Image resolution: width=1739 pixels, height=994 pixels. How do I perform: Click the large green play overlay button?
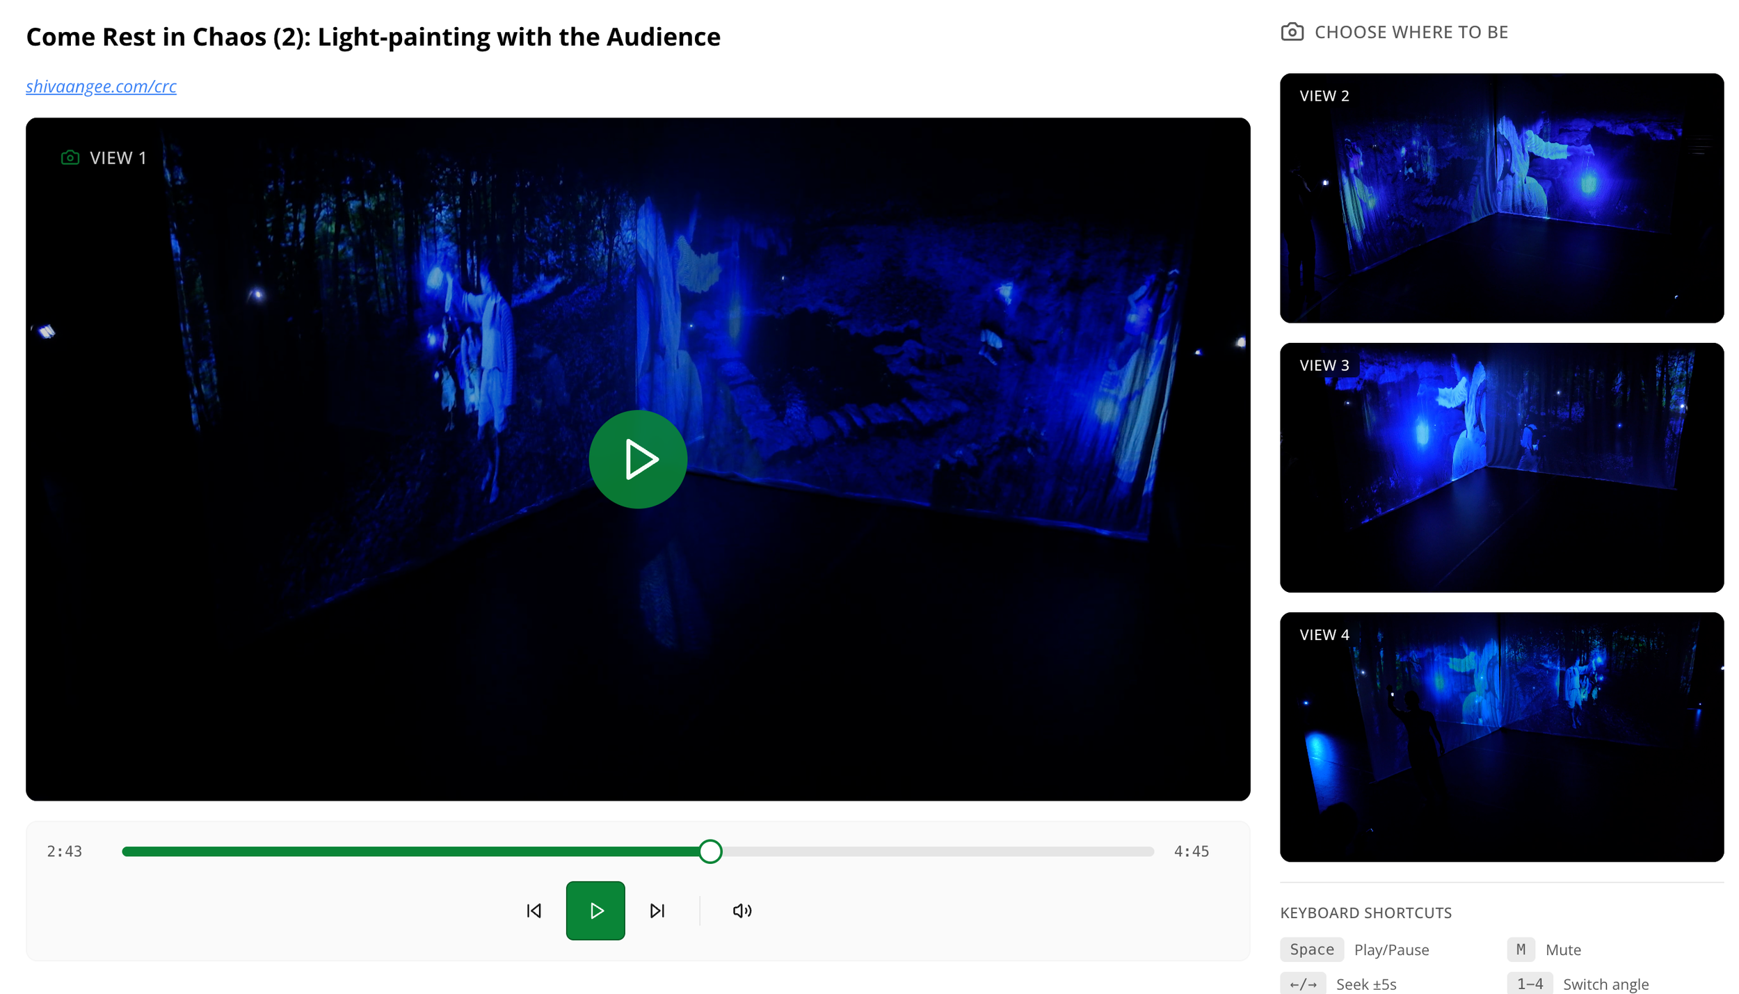coord(638,459)
